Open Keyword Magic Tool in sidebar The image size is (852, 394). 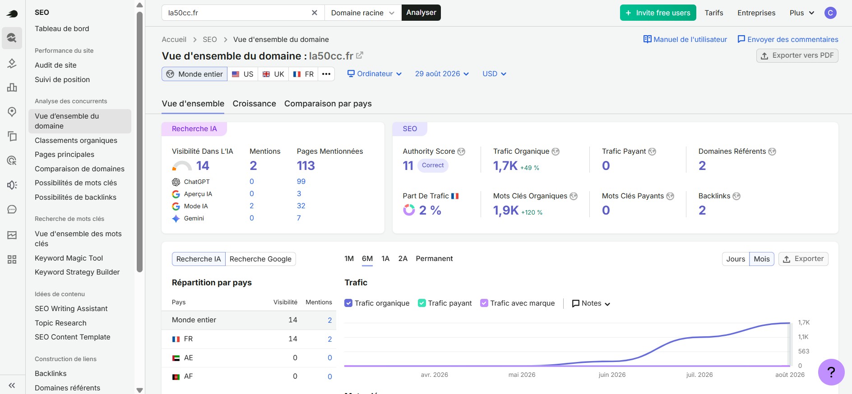(69, 258)
